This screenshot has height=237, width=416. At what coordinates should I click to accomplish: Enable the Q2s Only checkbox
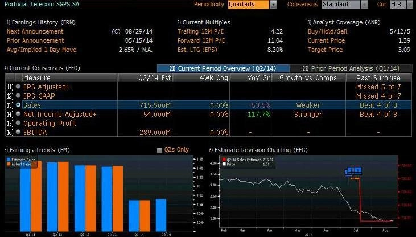point(159,150)
